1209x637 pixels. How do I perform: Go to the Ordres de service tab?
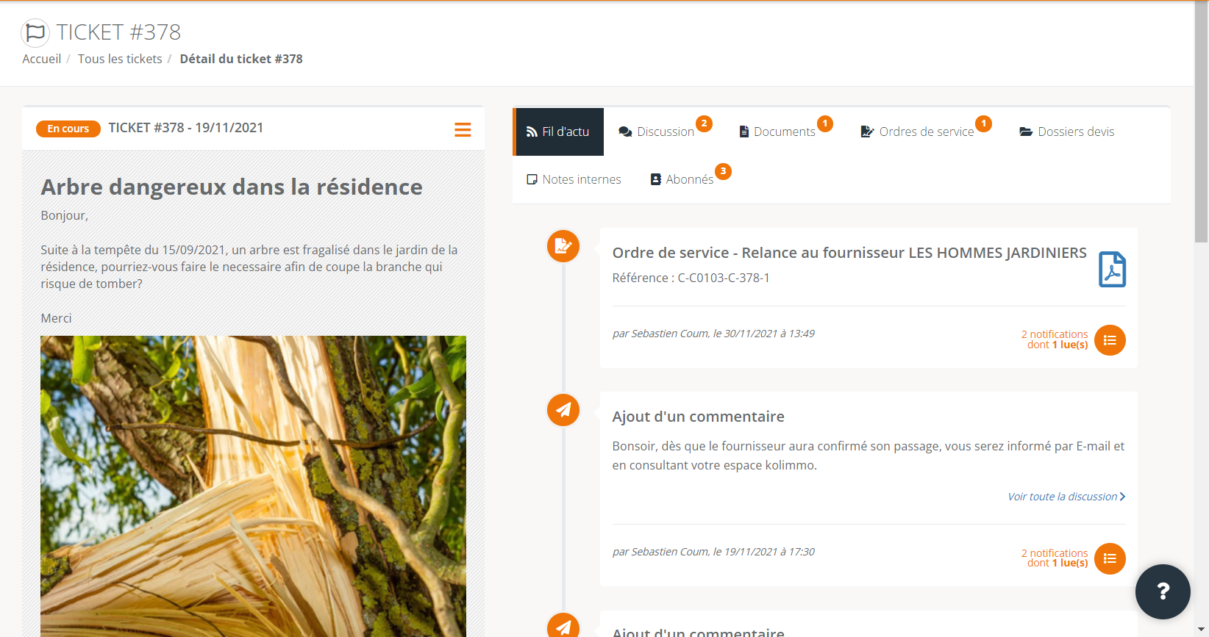(x=917, y=132)
